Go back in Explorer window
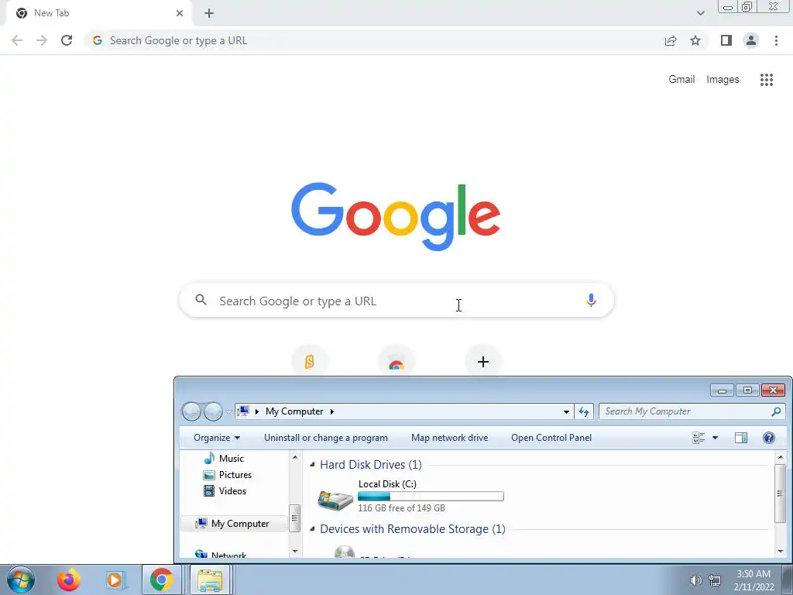 192,411
